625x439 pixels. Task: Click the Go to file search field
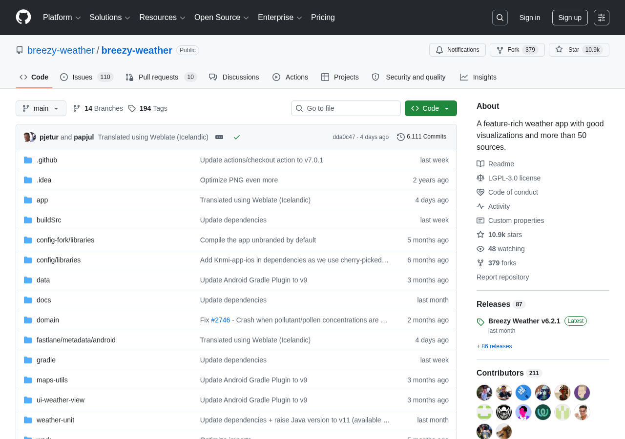pyautogui.click(x=346, y=108)
